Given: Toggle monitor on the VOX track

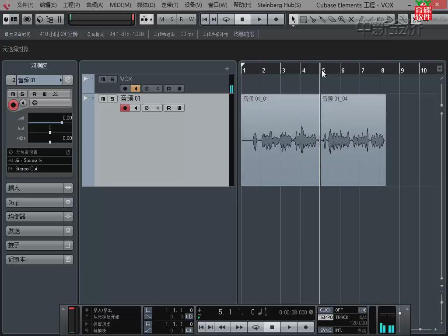Looking at the screenshot, I should pos(136,88).
